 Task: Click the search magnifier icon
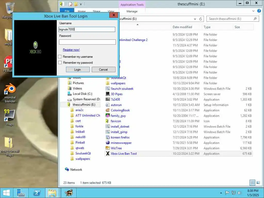point(255,19)
